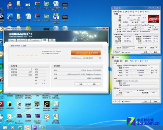Open the green browser icon on taskbar
This screenshot has height=130, width=163.
coord(20,128)
